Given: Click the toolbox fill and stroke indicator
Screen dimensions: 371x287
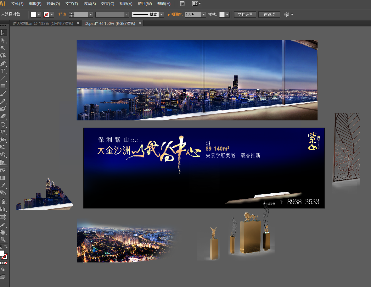Looking at the screenshot, I should [3, 255].
